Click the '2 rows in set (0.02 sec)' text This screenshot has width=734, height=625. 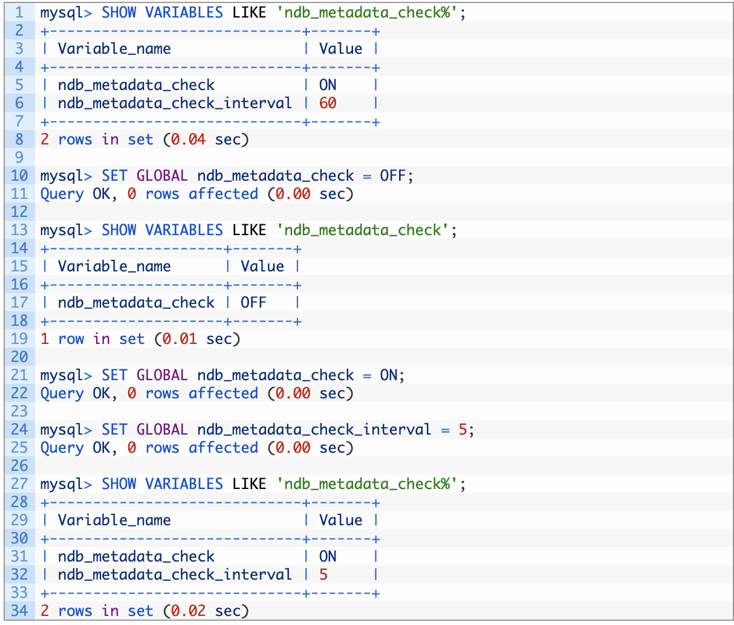(x=145, y=611)
